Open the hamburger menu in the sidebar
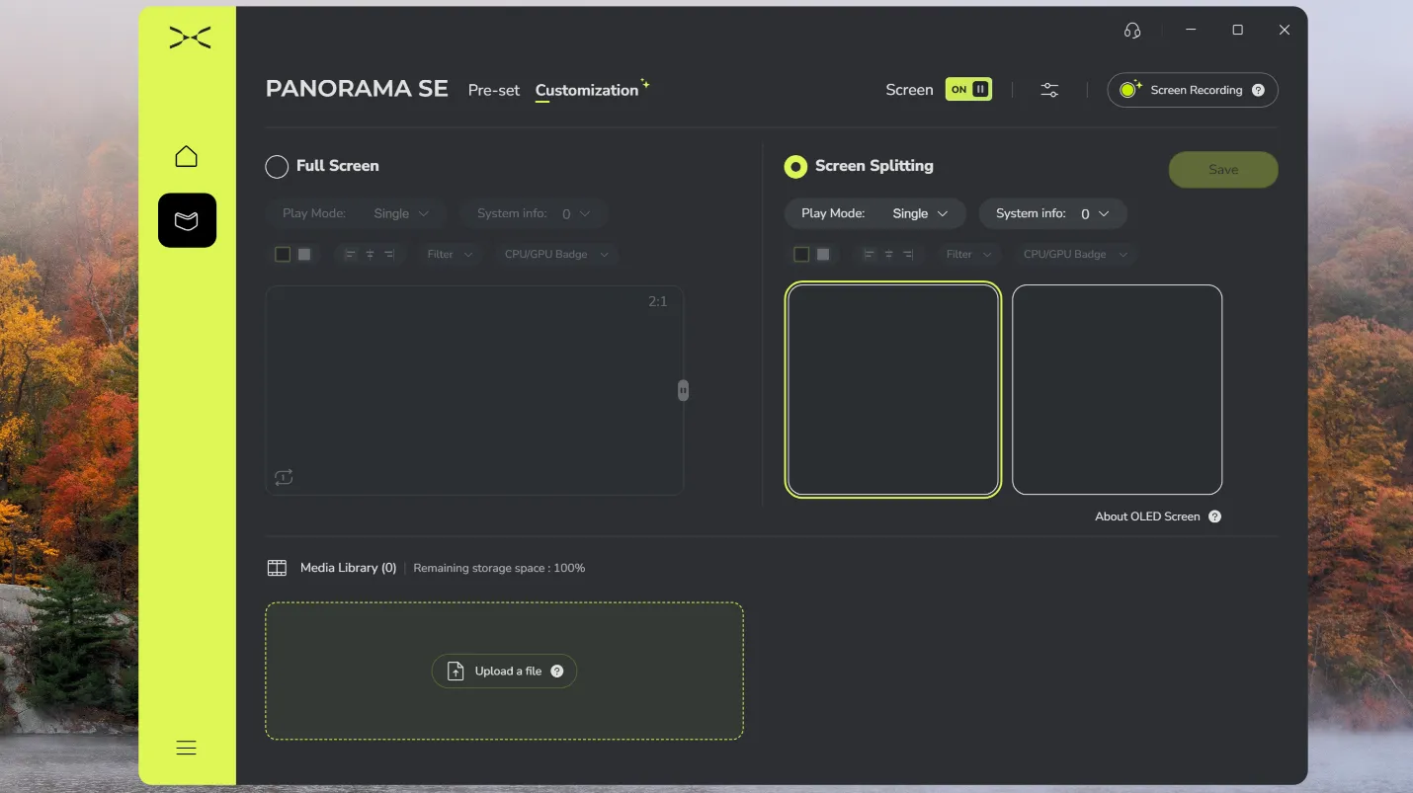This screenshot has width=1413, height=793. [186, 748]
